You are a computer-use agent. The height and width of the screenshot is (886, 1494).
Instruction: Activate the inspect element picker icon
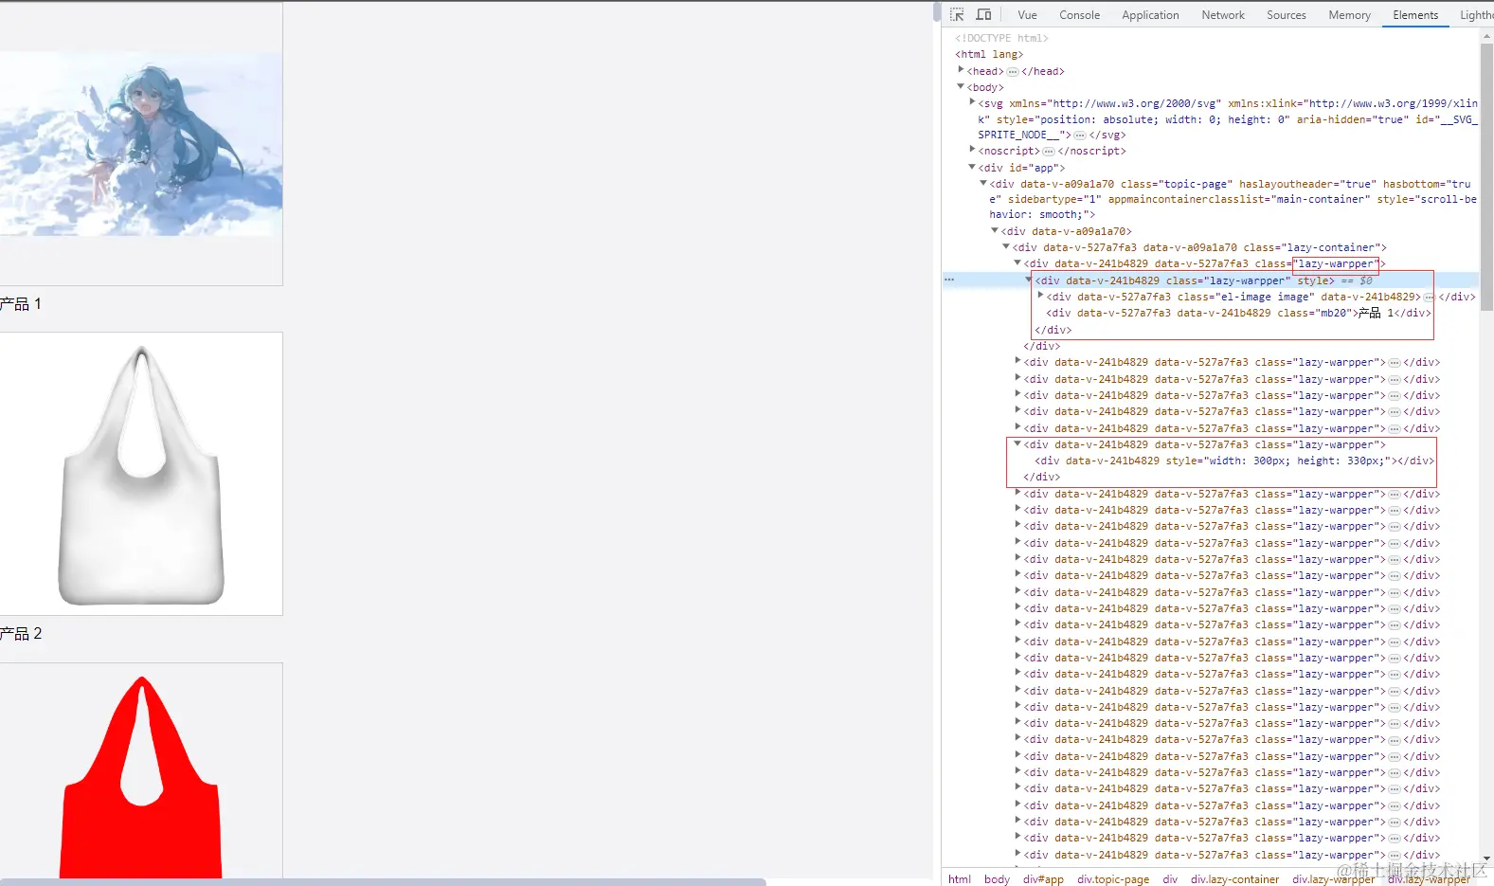957,14
